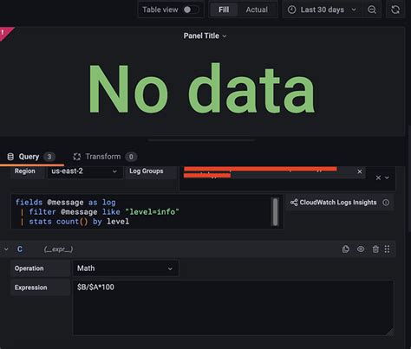Delete query C with trash icon
411x349 pixels.
point(375,249)
